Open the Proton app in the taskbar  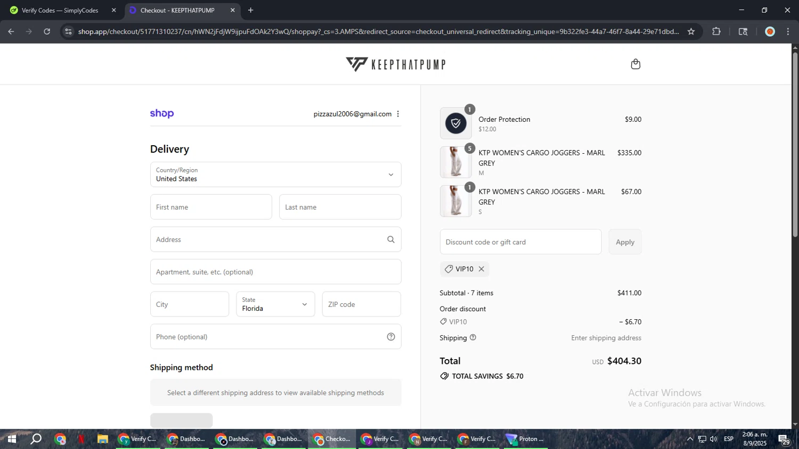click(526, 439)
